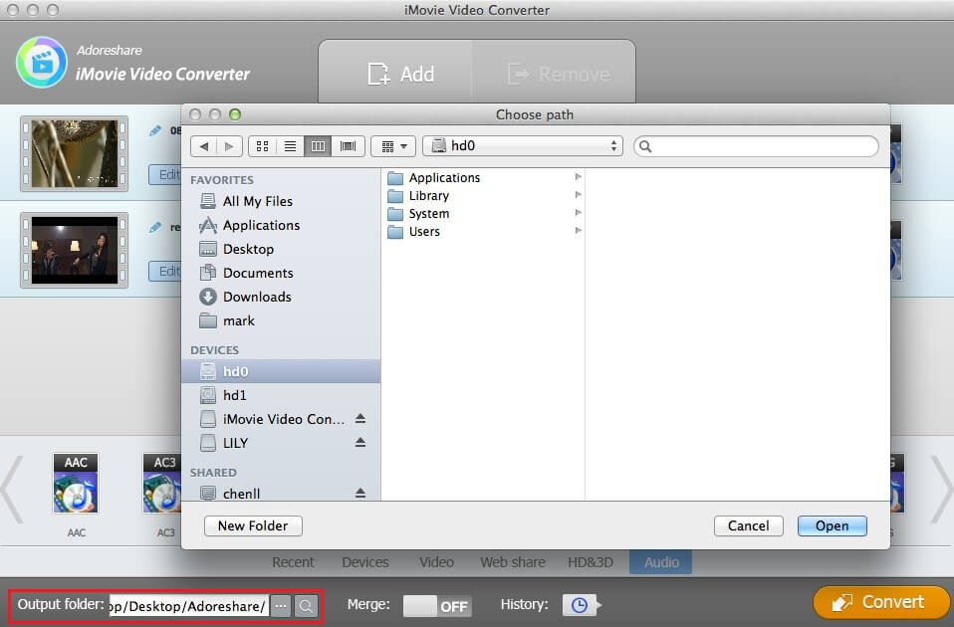Rename the second video with pencil icon

click(155, 228)
